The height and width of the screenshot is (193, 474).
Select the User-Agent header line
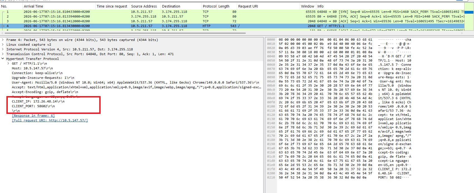click(135, 82)
